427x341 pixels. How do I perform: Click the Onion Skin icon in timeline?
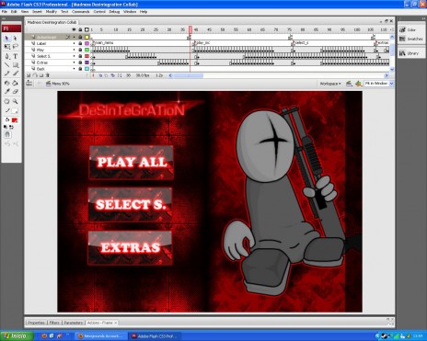(100, 75)
